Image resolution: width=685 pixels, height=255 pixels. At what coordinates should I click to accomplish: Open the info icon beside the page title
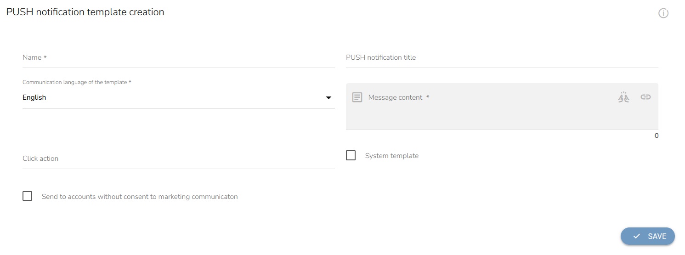coord(663,13)
